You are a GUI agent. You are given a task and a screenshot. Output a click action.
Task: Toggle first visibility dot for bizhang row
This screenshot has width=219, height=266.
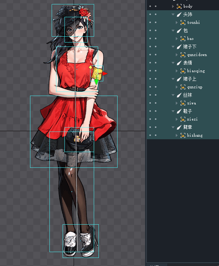tap(150, 135)
